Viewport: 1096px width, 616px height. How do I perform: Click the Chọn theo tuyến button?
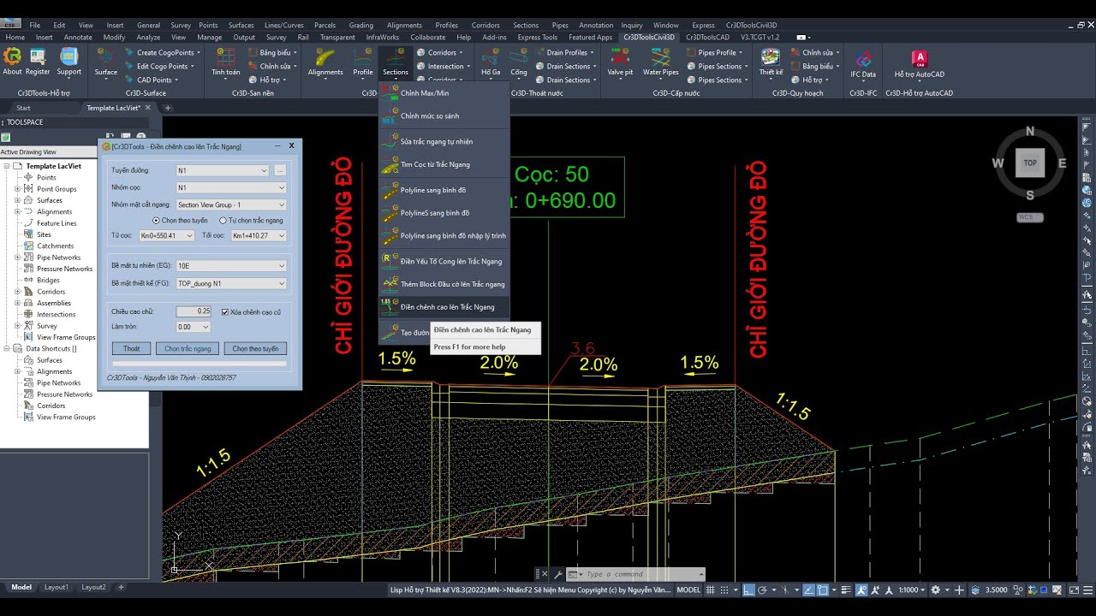[255, 349]
